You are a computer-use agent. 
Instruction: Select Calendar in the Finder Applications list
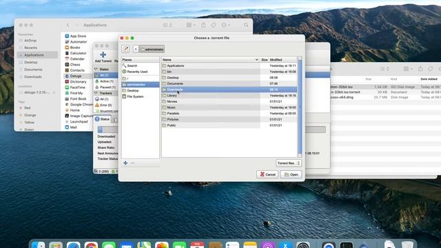point(76,59)
